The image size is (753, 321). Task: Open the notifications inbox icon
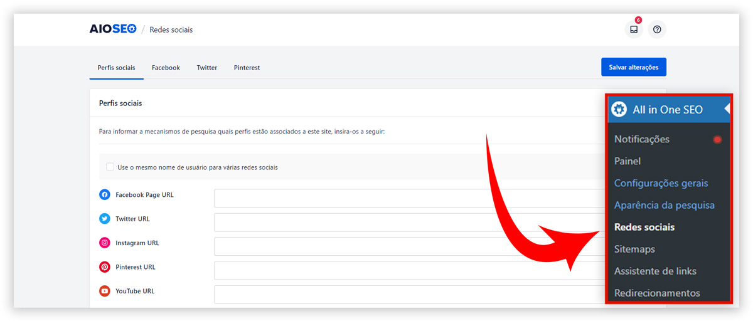(634, 29)
